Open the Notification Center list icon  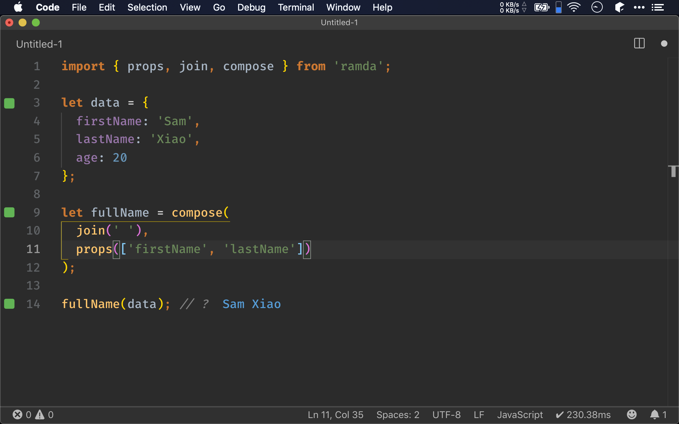(658, 7)
